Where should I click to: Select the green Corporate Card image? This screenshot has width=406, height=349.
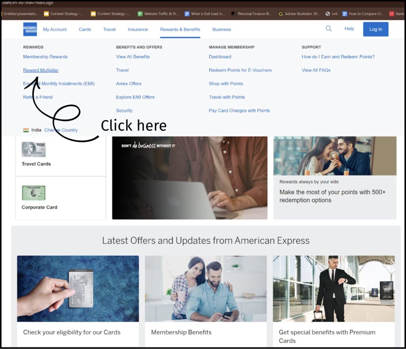click(x=34, y=193)
